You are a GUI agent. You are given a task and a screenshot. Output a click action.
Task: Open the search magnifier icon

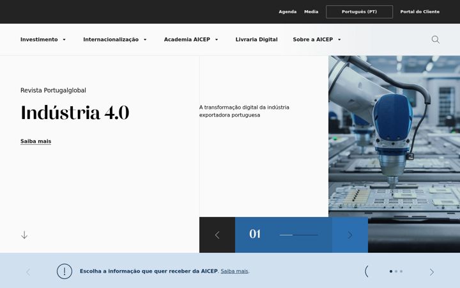pos(435,40)
